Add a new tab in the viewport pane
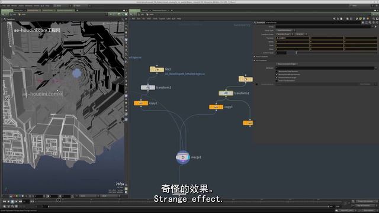This screenshot has height=213, width=379. (x=77, y=11)
